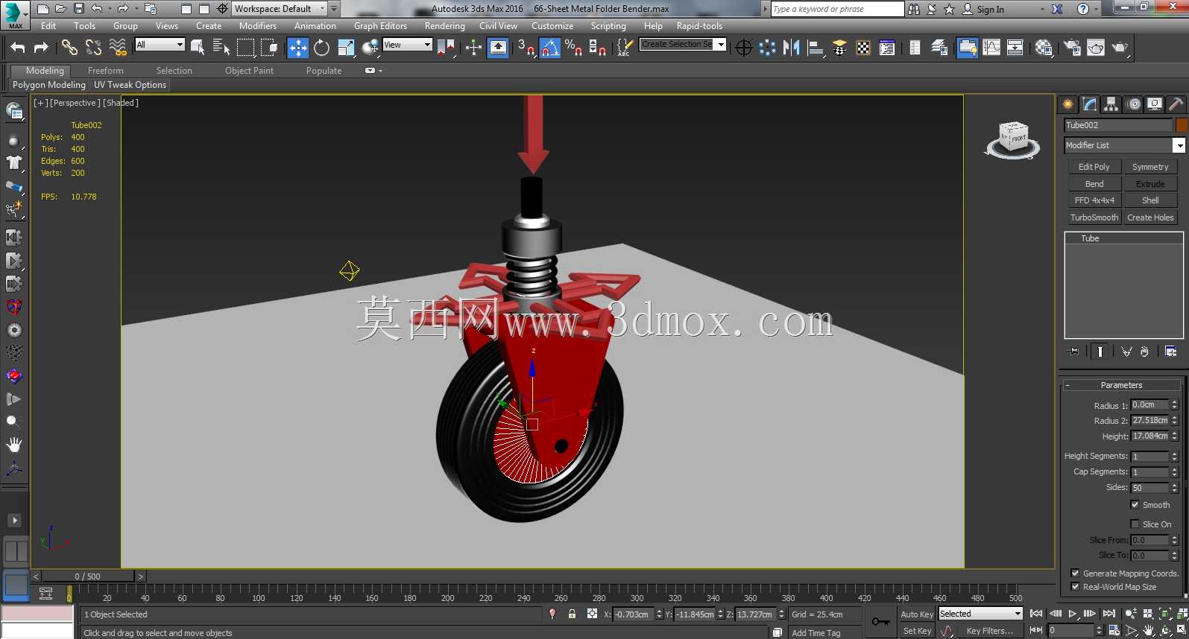Screen dimensions: 1189x639
Task: Toggle the Angle Snap icon
Action: (550, 48)
